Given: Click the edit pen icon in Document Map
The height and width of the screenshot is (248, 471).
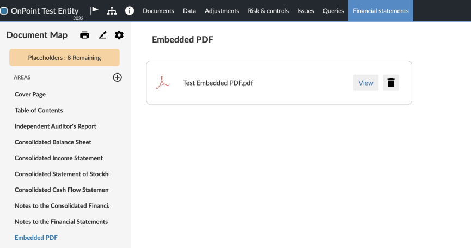Looking at the screenshot, I should click(x=102, y=35).
